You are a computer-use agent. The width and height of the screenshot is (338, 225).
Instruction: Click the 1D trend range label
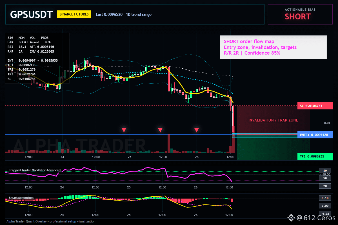(x=139, y=14)
